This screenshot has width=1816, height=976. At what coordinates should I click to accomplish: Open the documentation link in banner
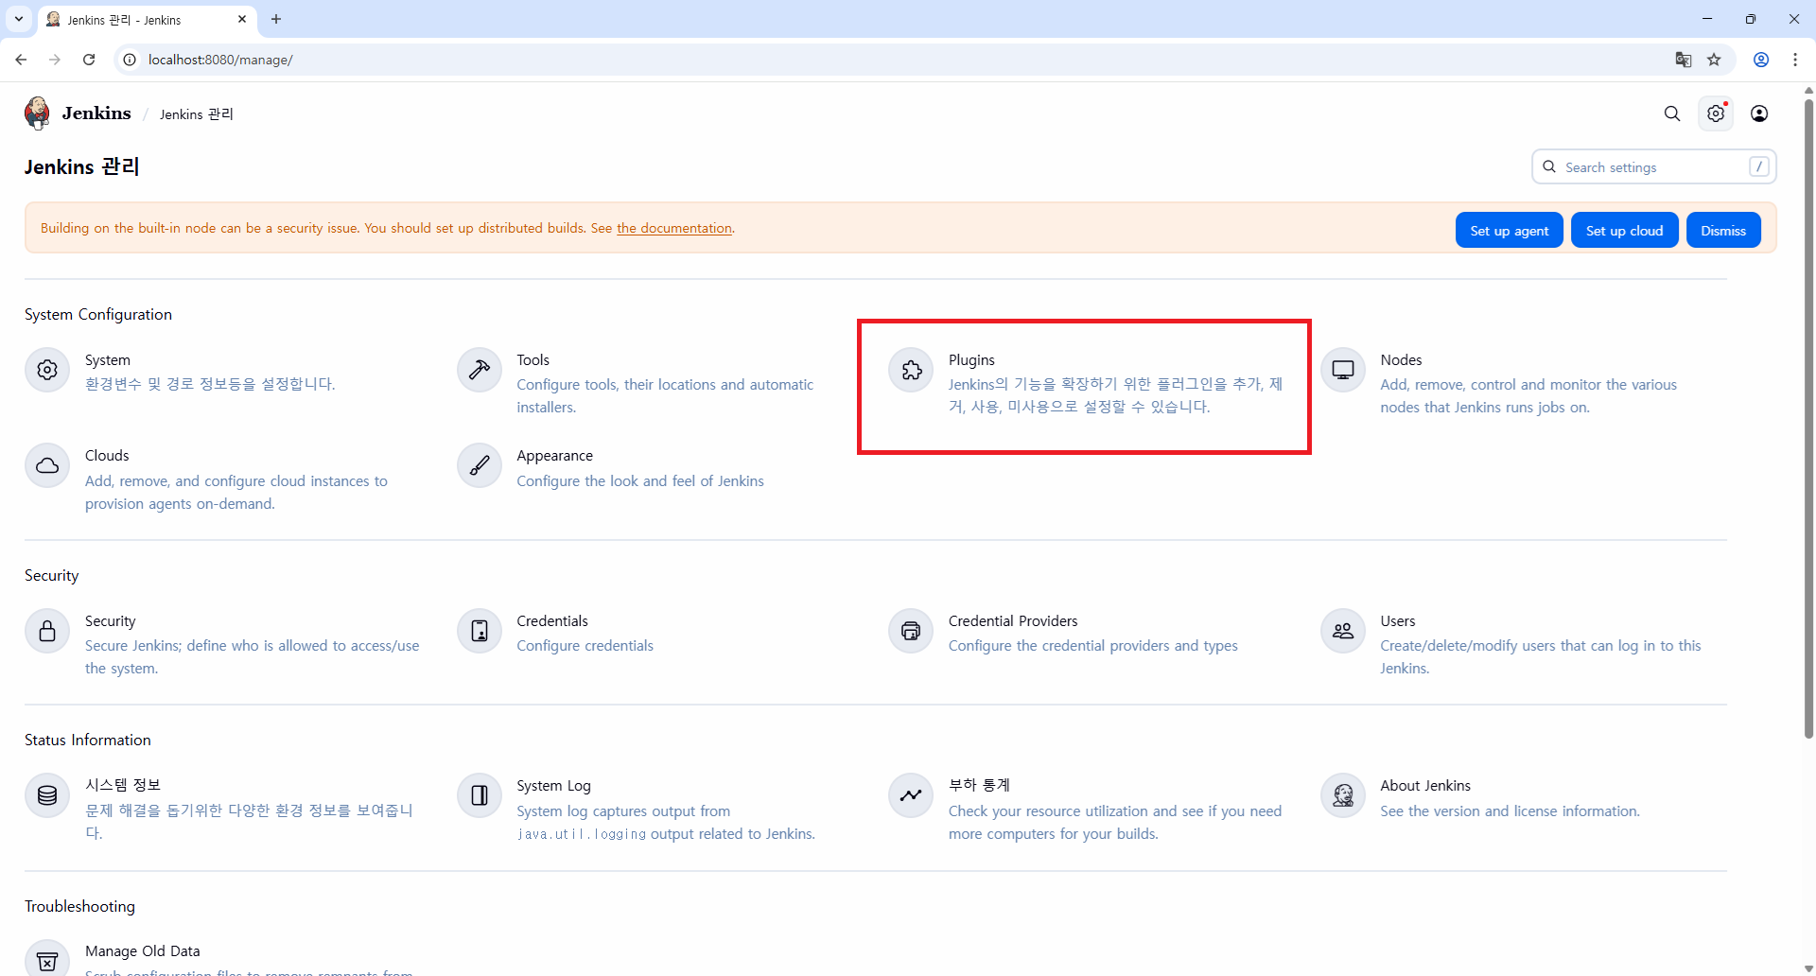tap(674, 228)
